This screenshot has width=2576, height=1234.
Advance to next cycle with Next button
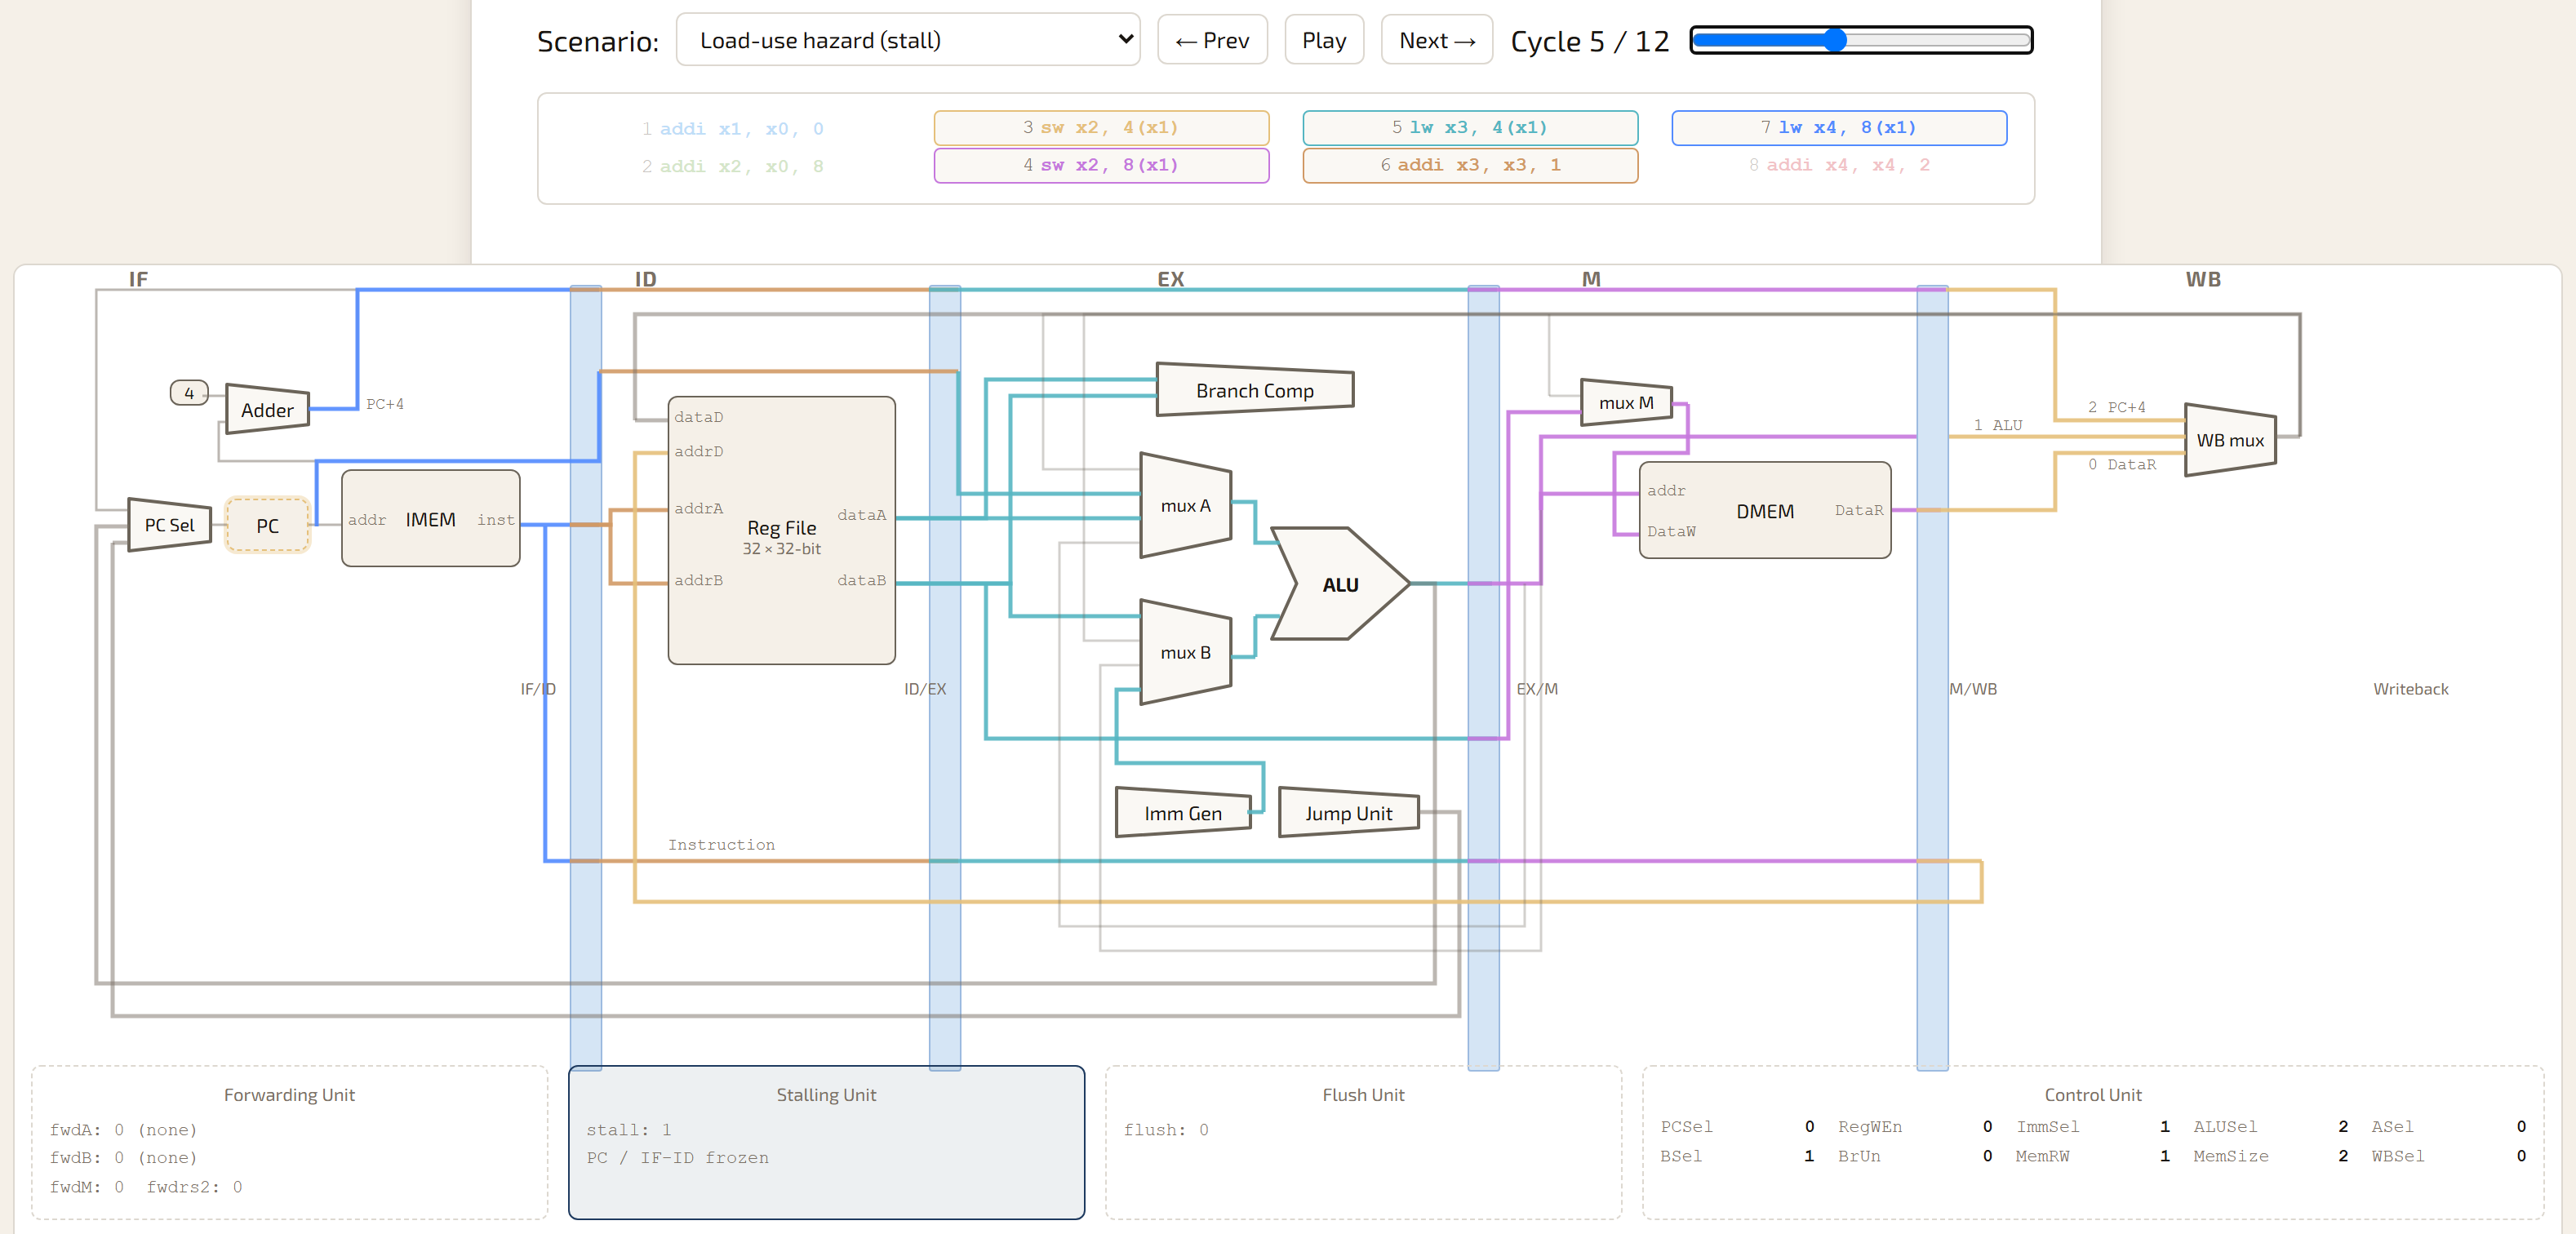(x=1436, y=40)
